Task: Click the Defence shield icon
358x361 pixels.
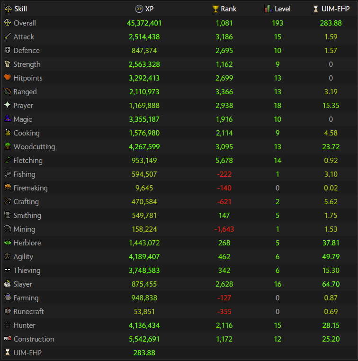Action: [8, 50]
